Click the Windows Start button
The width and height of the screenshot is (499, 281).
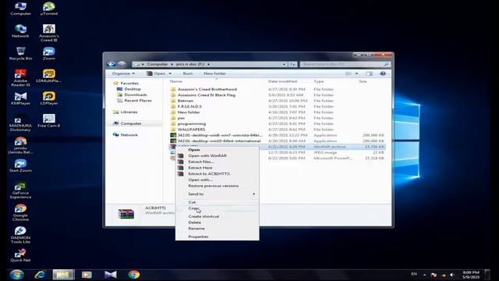click(x=16, y=274)
